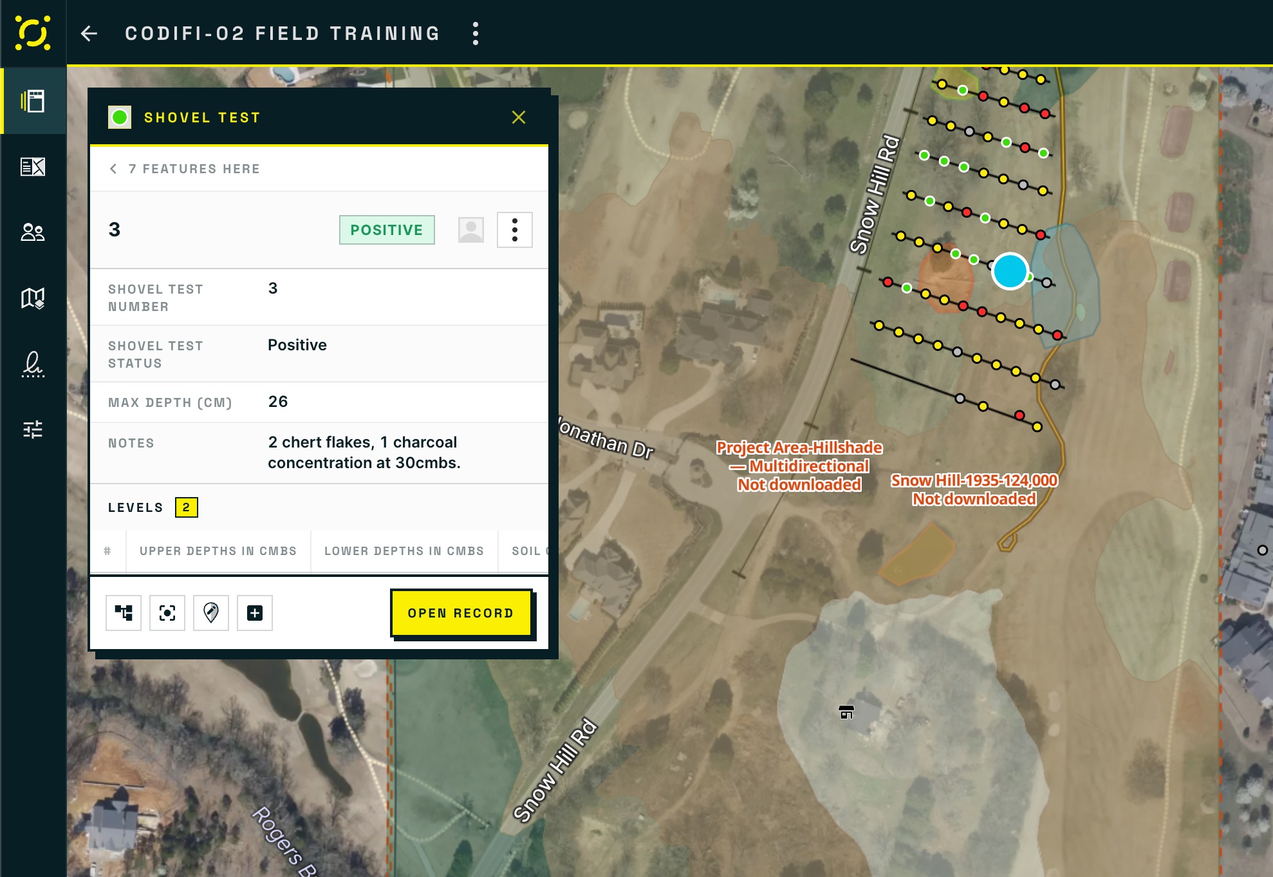The image size is (1273, 877).
Task: Click the Codifi-02 Field Training title
Action: click(283, 33)
